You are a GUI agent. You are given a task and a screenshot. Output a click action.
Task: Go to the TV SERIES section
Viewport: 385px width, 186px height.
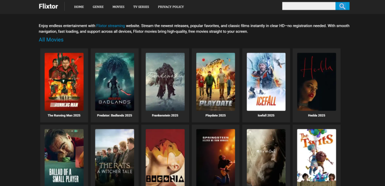click(x=141, y=7)
